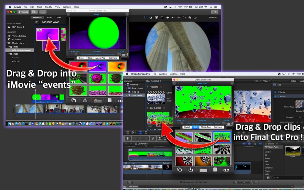Select the GSP Demo 1 project media item
The image size is (304, 190).
point(18,27)
